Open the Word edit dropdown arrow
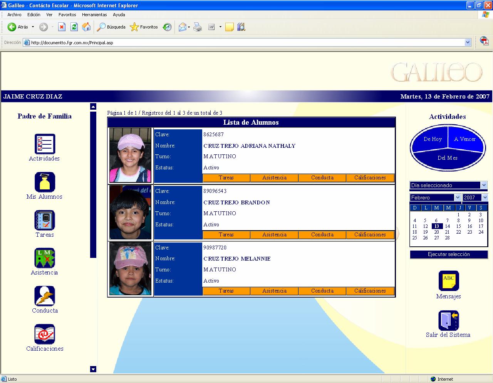The image size is (493, 383). point(220,27)
